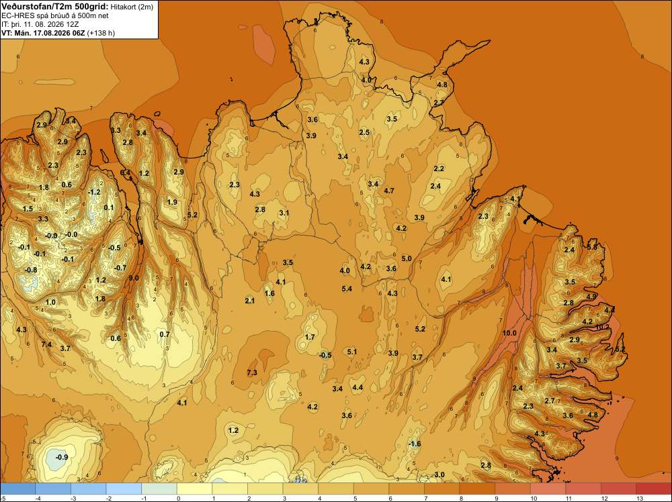Click the 'Hitakort (2m)' label in header
Screen dimensions: 672x502
[x=131, y=7]
